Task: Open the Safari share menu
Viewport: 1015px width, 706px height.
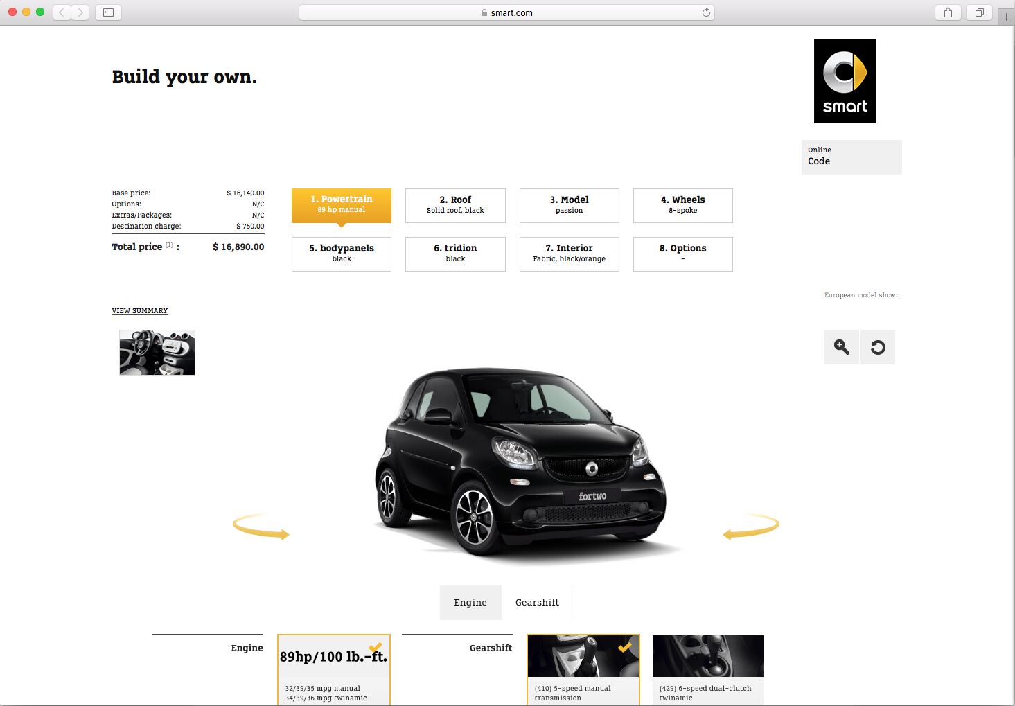Action: click(948, 12)
